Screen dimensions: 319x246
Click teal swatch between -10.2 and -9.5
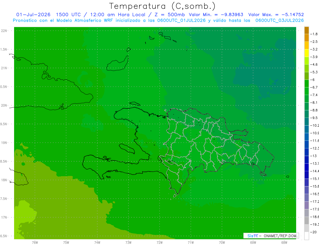tap(307, 122)
